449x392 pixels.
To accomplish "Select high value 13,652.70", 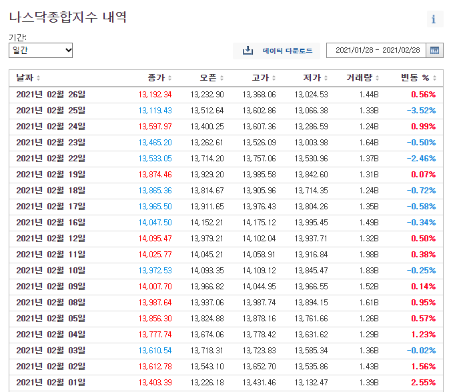I will [x=259, y=367].
